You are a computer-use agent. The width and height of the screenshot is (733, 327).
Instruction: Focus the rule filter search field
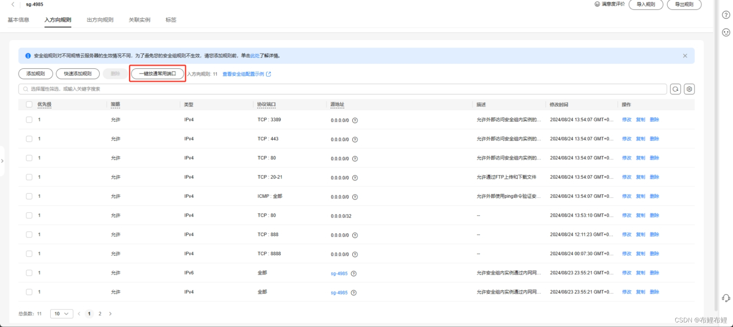coord(342,89)
